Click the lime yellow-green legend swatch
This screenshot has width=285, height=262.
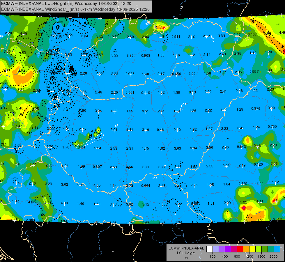pos(259,249)
